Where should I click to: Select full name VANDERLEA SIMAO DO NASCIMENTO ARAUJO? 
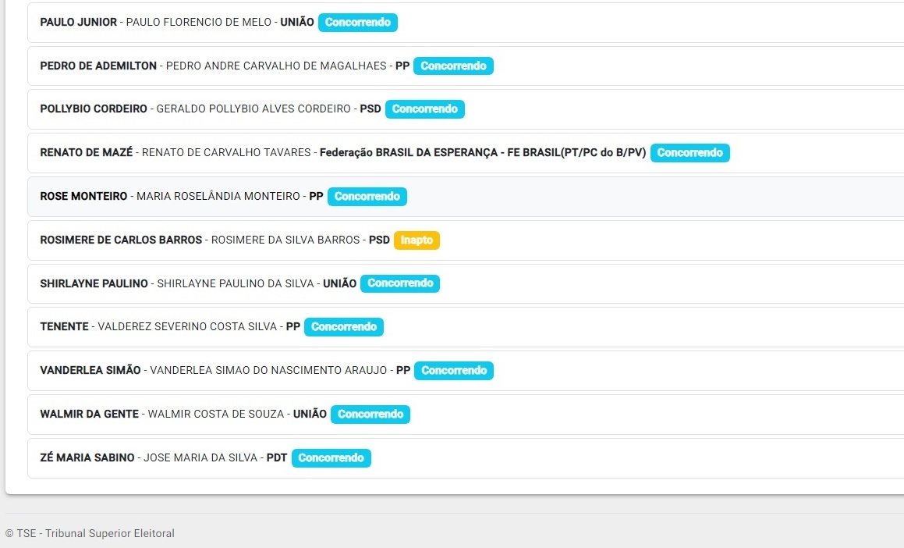(x=268, y=370)
